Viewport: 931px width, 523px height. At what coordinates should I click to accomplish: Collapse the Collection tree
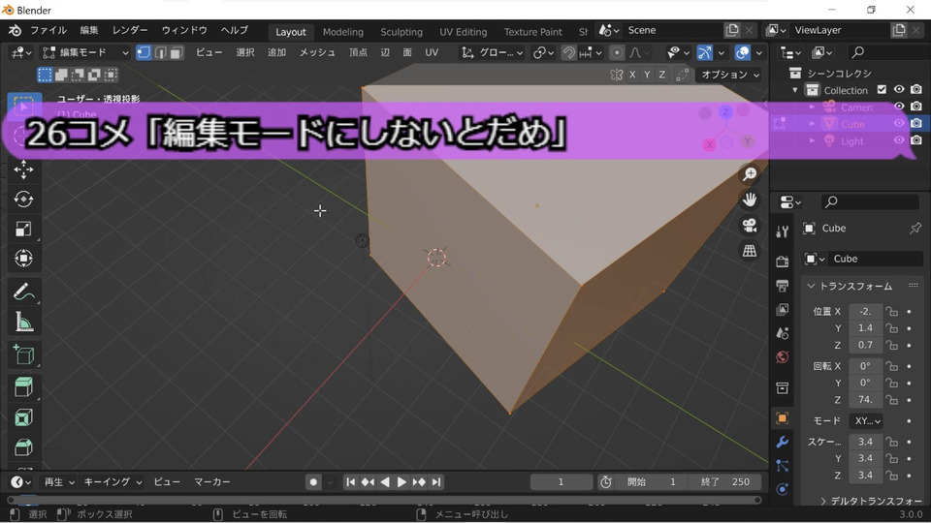(795, 90)
